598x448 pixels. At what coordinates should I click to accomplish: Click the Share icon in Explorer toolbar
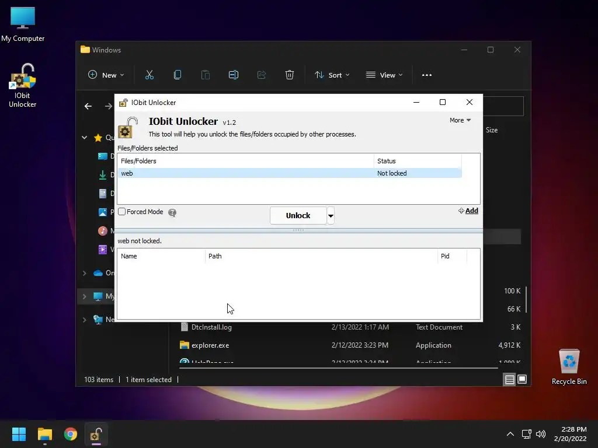(x=261, y=75)
